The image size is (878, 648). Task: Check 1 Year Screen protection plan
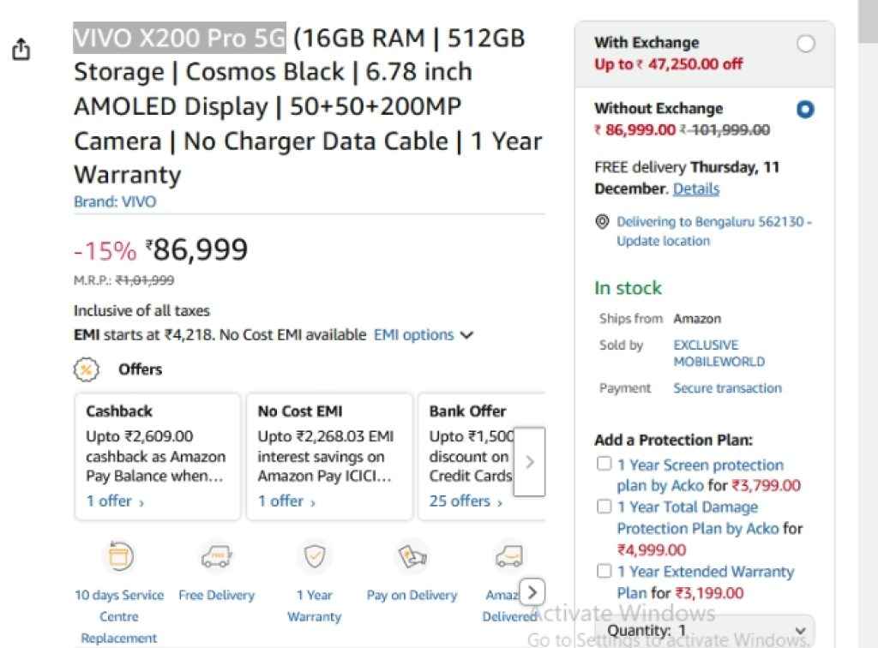[604, 465]
